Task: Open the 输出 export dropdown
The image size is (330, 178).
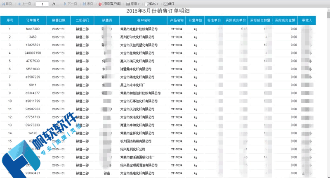Action: [152, 4]
